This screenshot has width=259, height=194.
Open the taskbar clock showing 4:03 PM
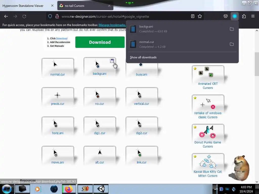[246, 189]
